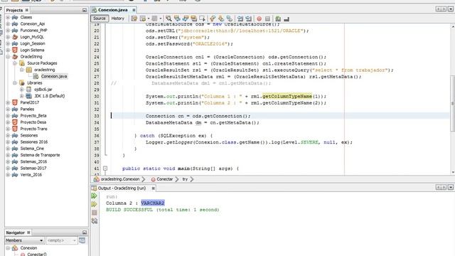
Task: Open dropdown arrow beside Forward icon
Action: pyautogui.click(x=149, y=18)
